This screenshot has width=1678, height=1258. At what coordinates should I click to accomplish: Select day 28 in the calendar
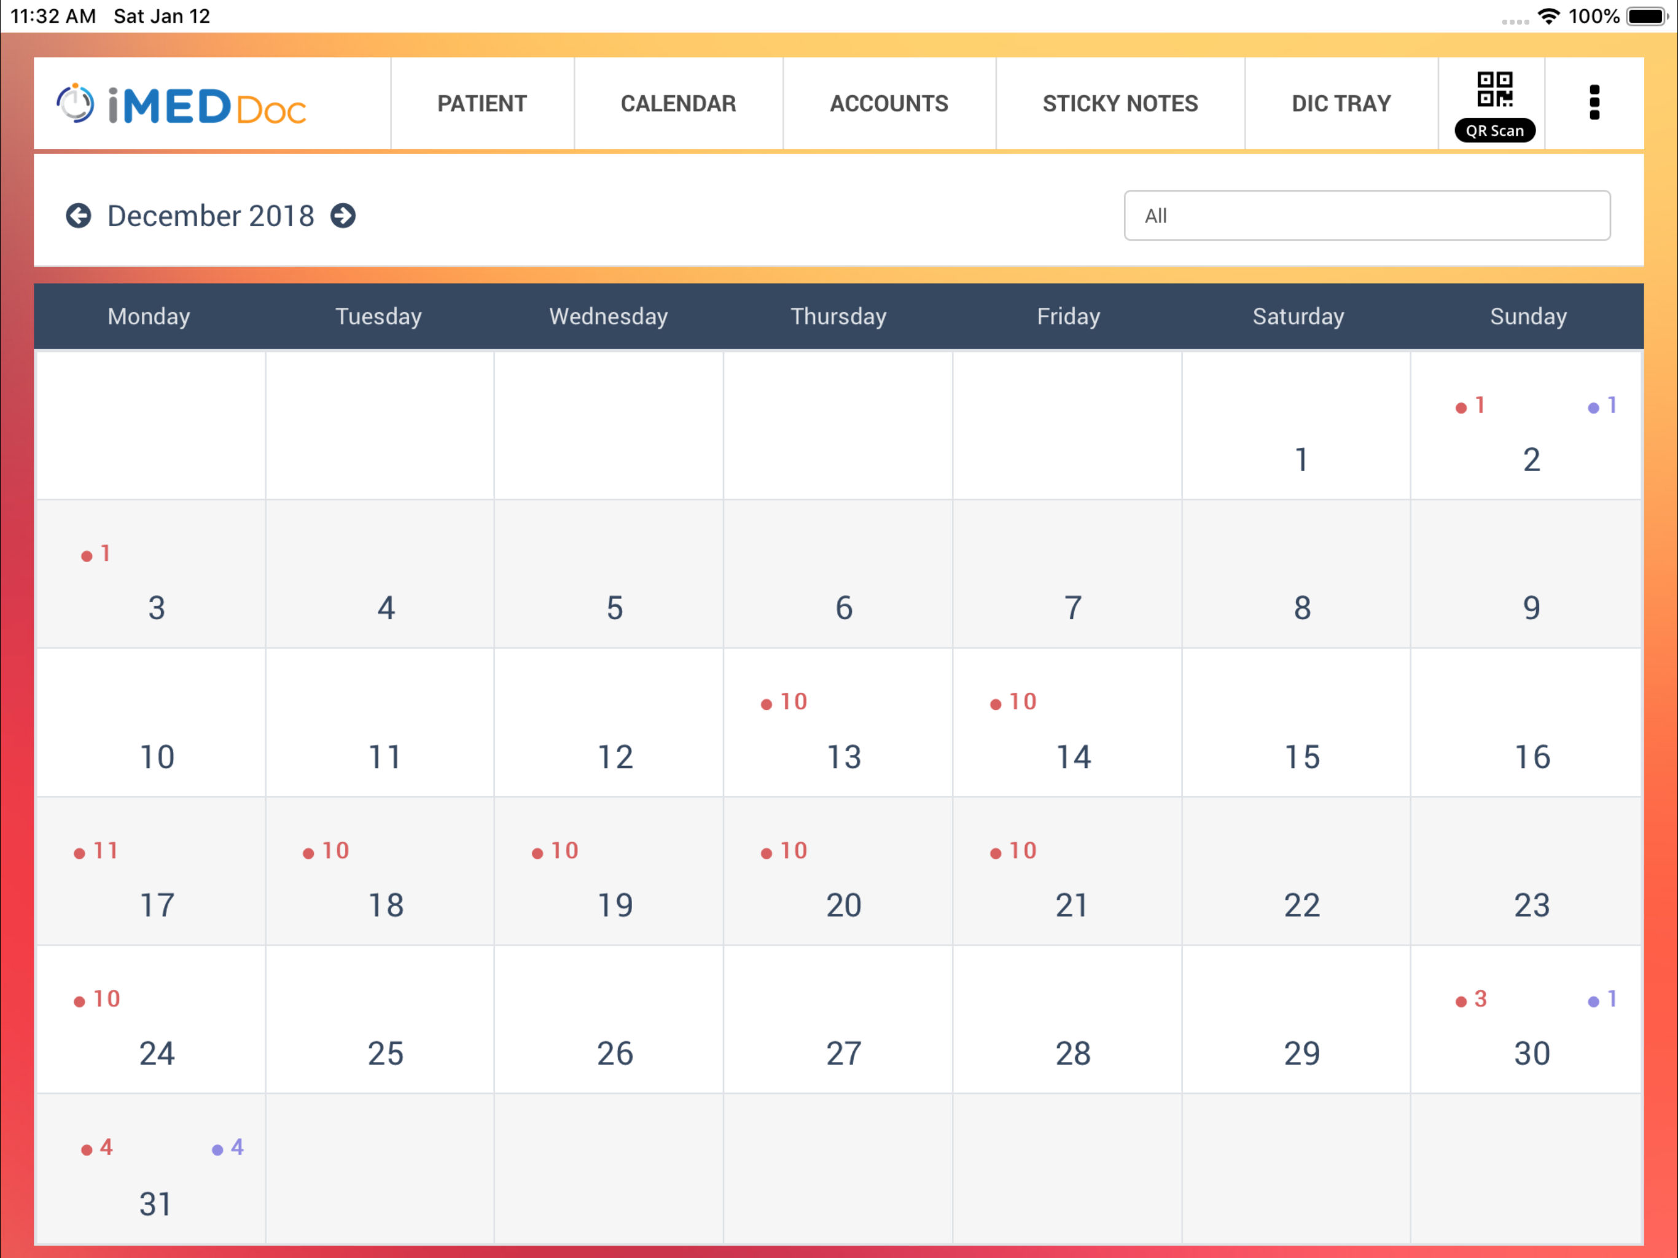pos(1067,1019)
